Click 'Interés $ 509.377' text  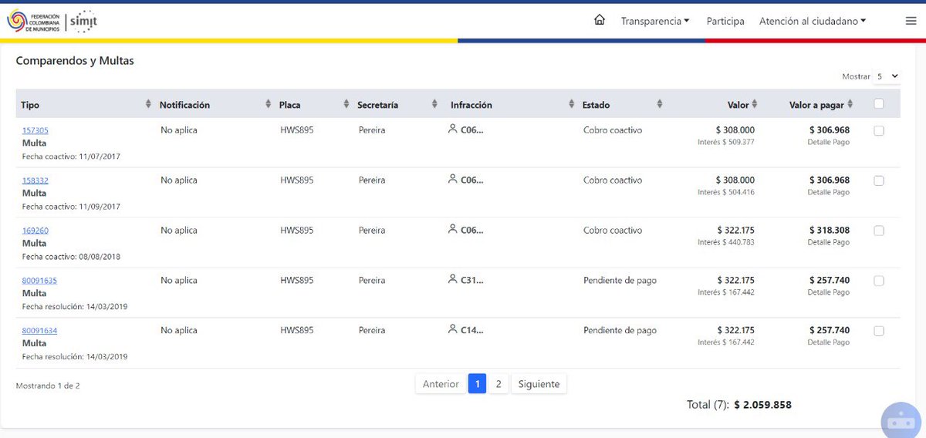(x=726, y=142)
